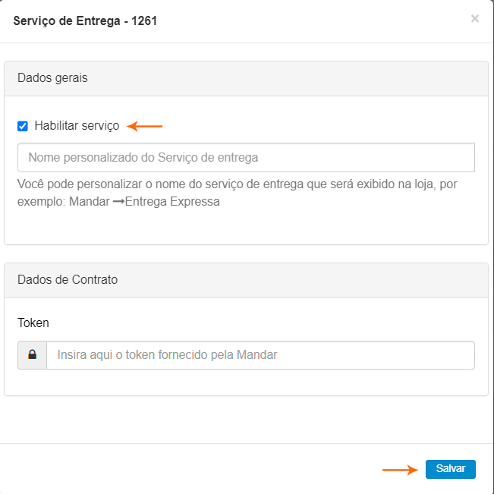Click the modal title Serviço de Entrega - 1261
This screenshot has height=494, width=494.
(86, 20)
